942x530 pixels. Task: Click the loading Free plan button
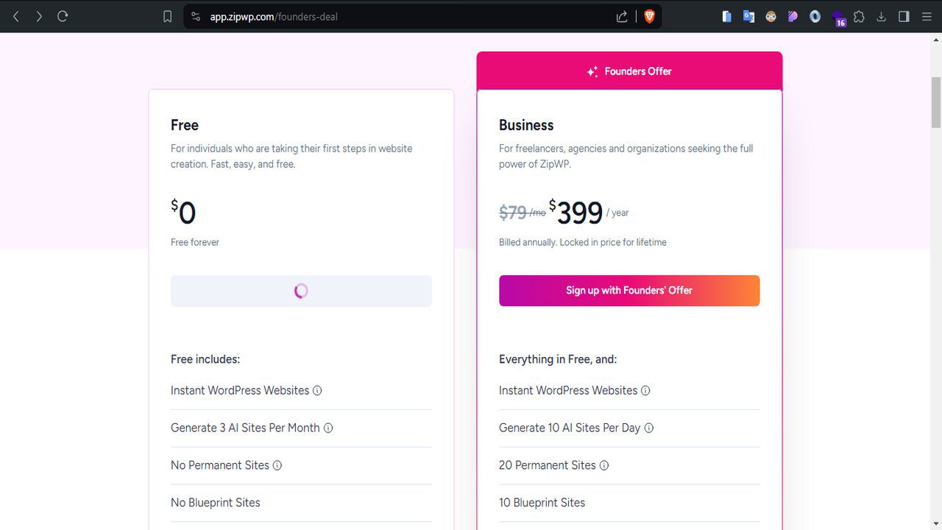(301, 291)
